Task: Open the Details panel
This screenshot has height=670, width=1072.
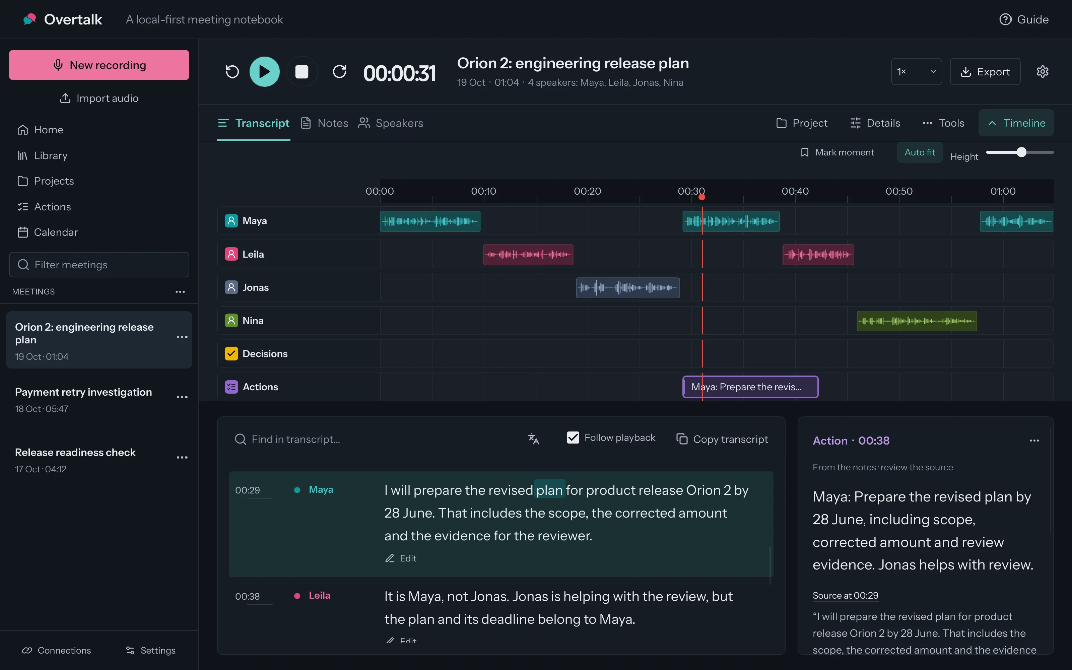Action: coord(875,123)
